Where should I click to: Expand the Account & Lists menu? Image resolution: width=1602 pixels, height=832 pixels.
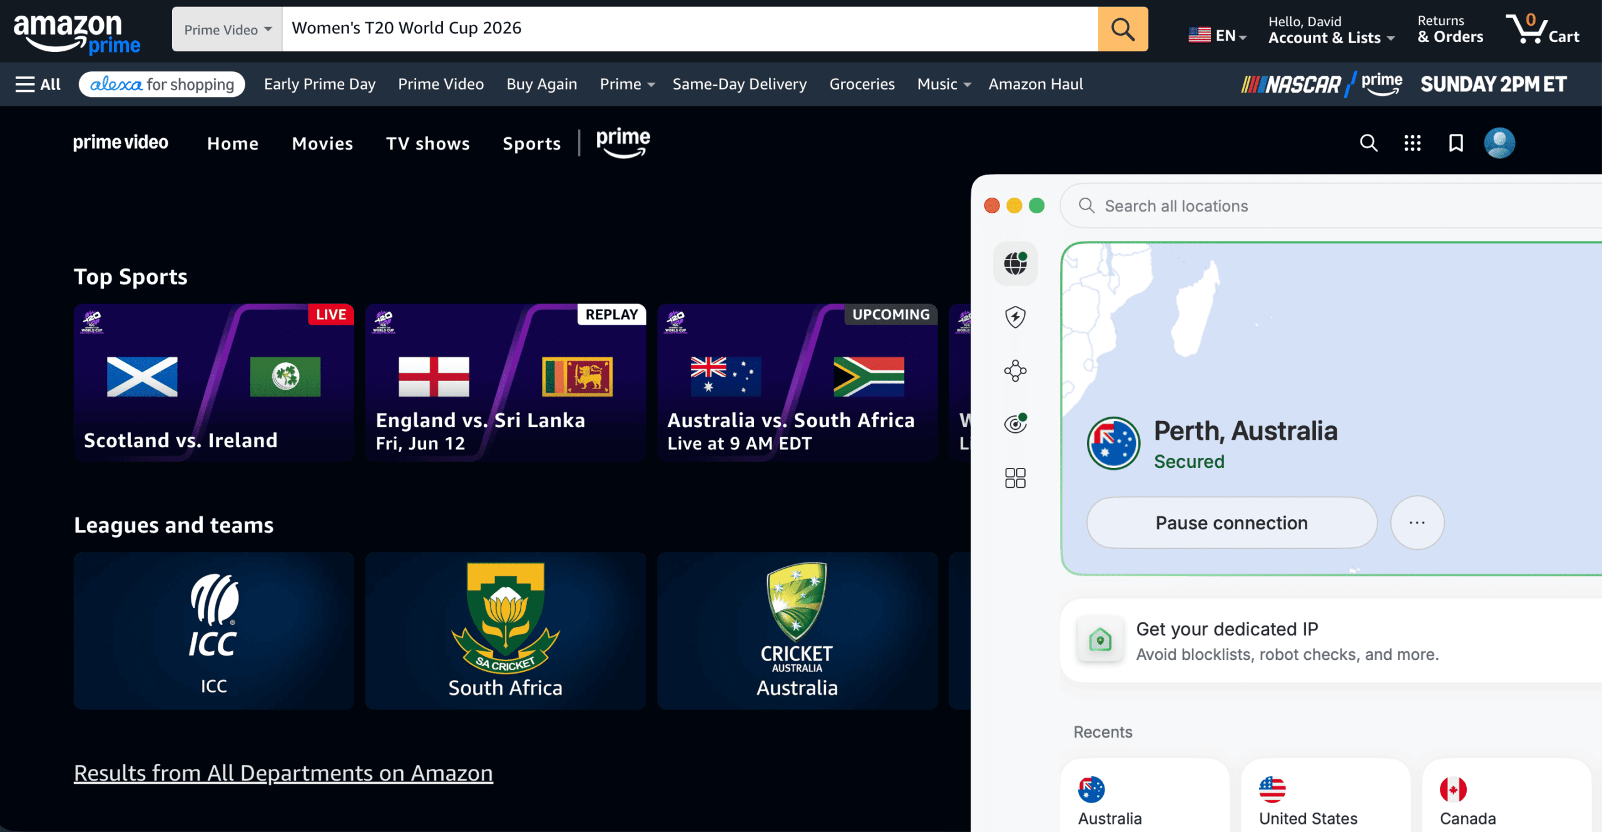click(x=1331, y=29)
